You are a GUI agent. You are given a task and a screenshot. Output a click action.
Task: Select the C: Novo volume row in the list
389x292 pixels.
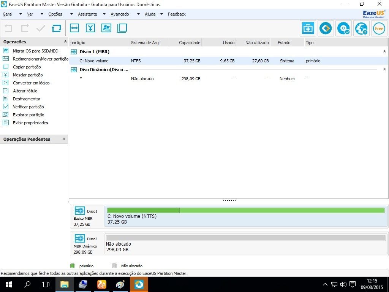228,60
